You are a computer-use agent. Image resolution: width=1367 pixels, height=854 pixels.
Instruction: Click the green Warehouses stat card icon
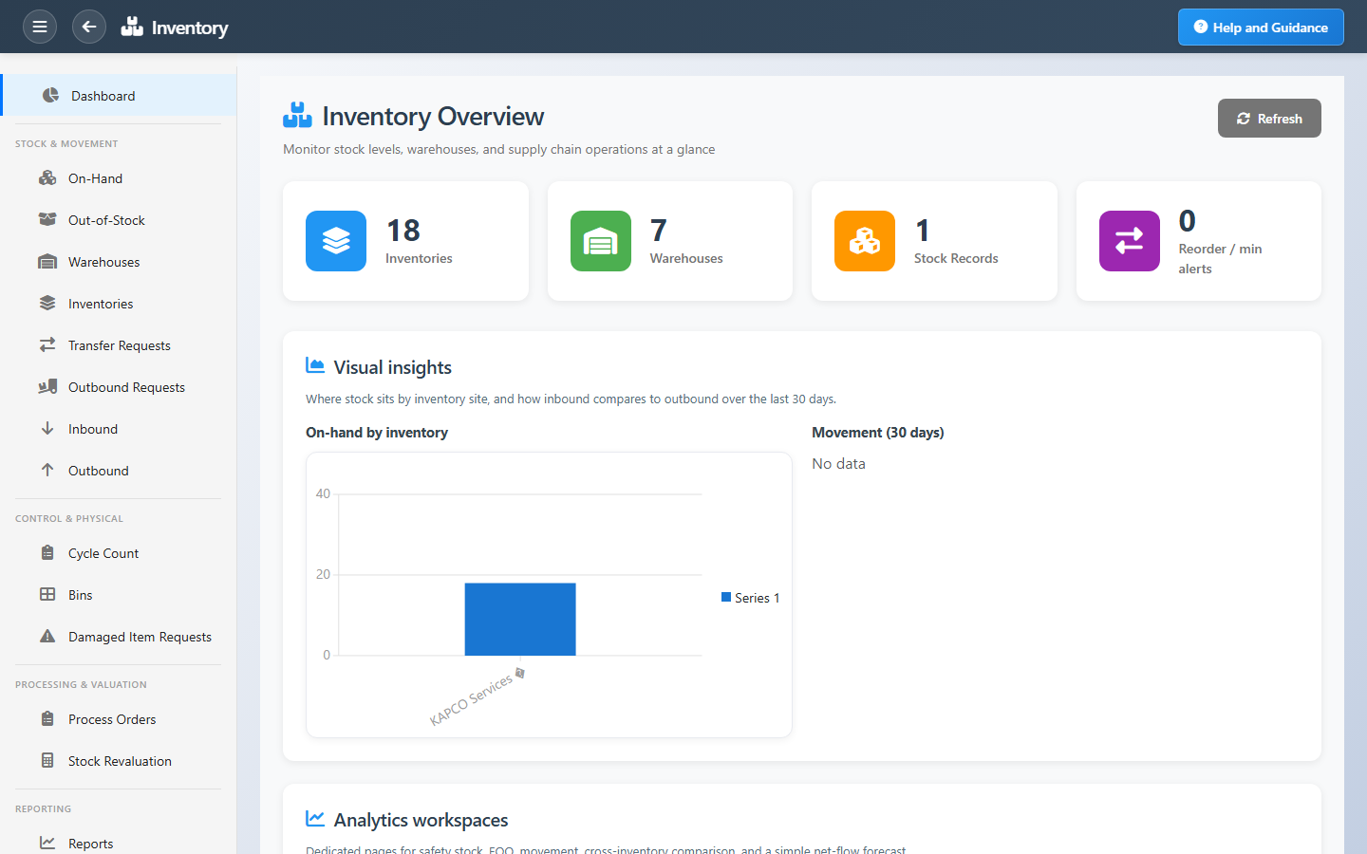(601, 241)
